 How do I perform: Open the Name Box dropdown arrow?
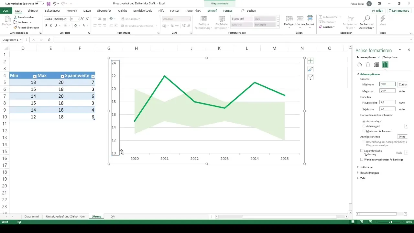click(x=21, y=40)
